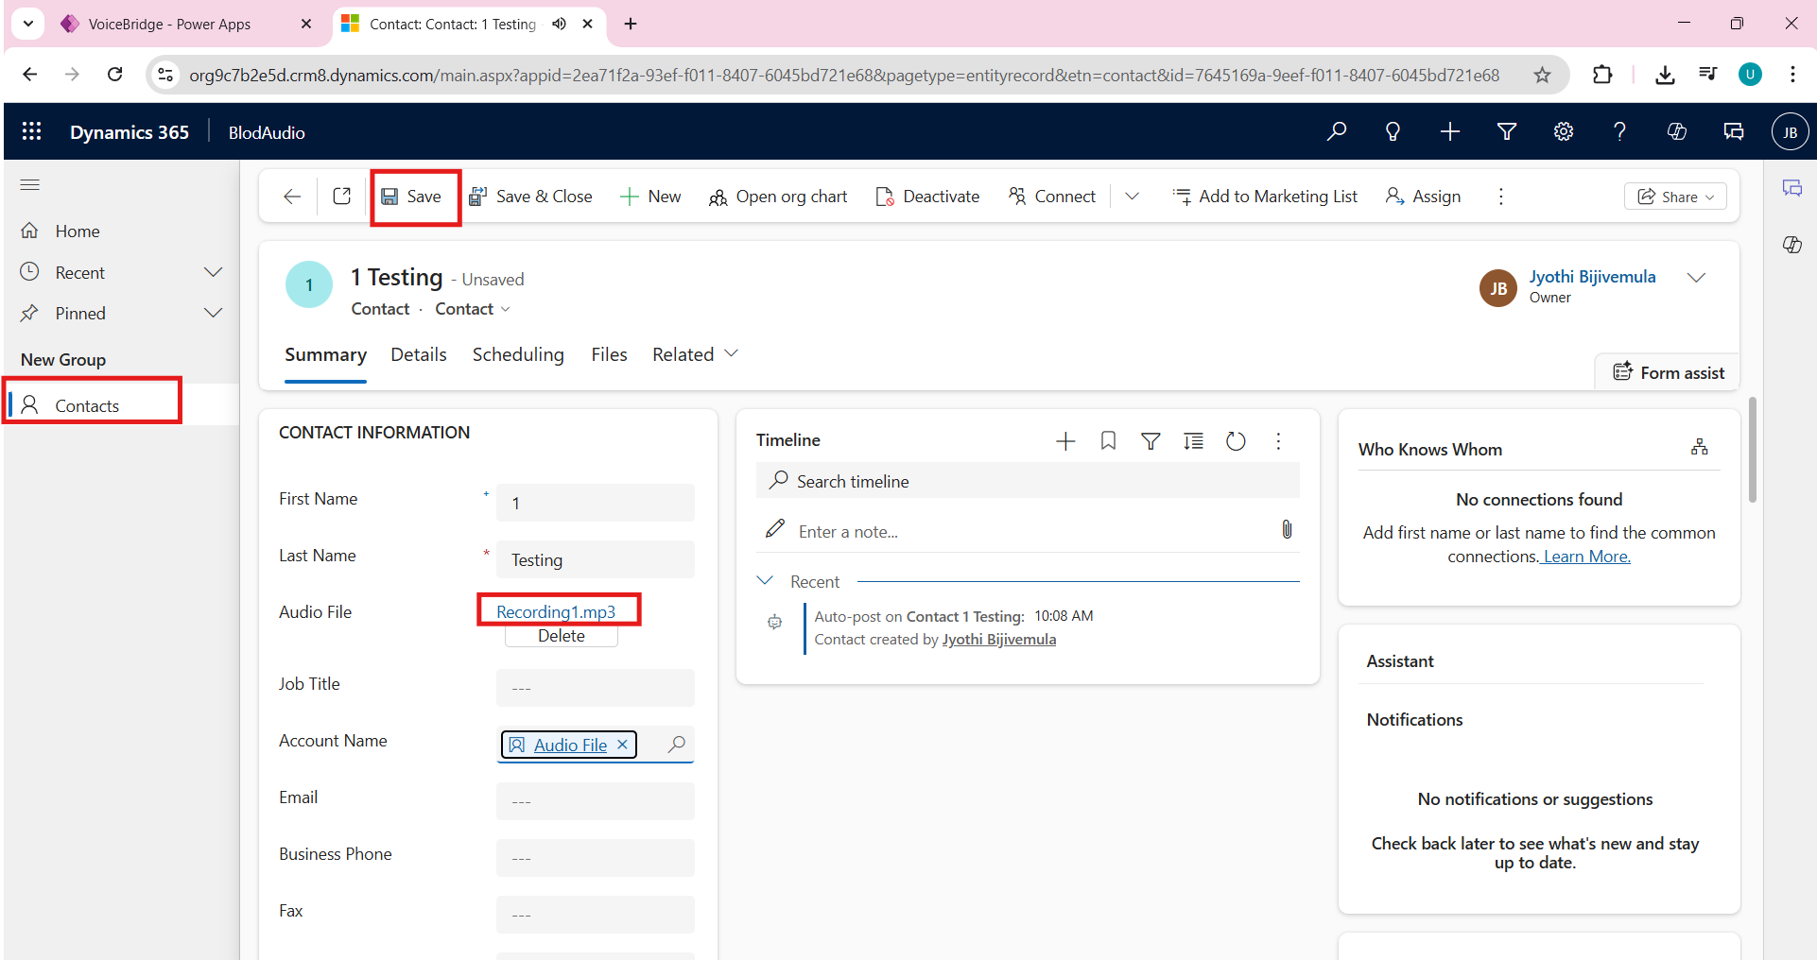Viewport: 1817px width, 960px height.
Task: Click the vertical scrollbar of the form
Action: (x=1752, y=450)
